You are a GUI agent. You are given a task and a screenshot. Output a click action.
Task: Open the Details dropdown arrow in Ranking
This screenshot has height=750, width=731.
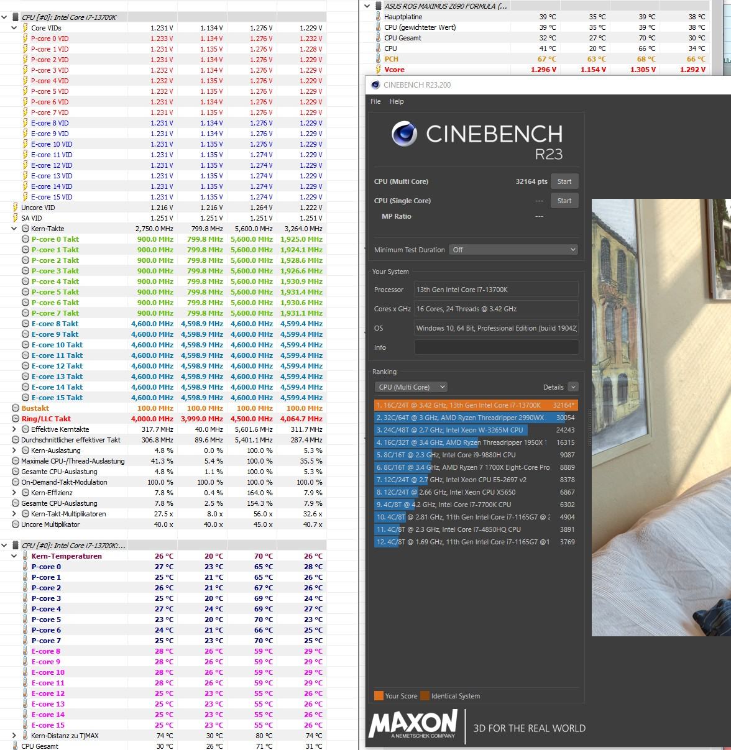tap(573, 387)
